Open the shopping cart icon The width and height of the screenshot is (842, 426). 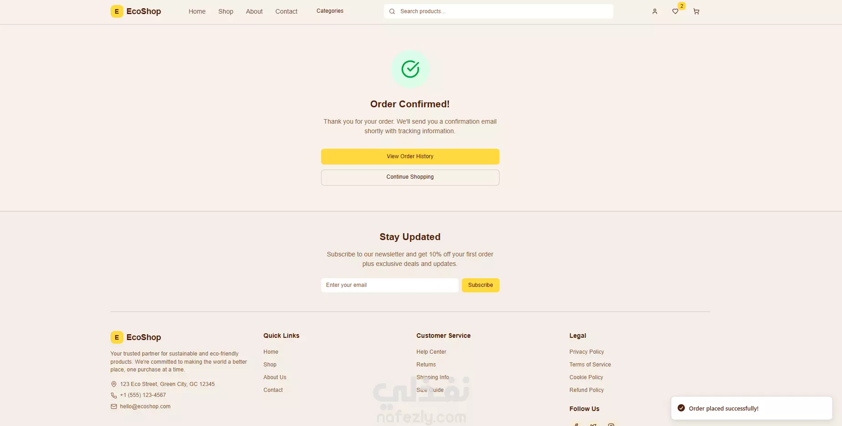pos(696,11)
